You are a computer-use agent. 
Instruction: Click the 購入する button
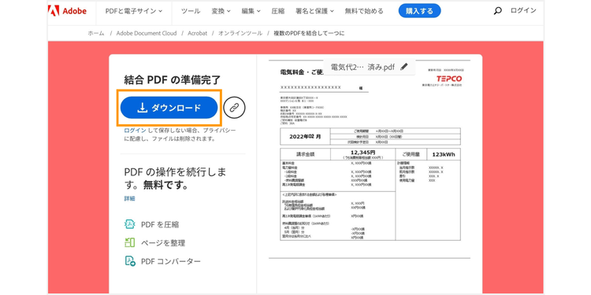coord(419,11)
